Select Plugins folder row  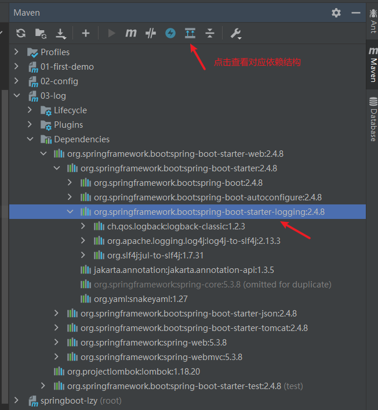187,125
